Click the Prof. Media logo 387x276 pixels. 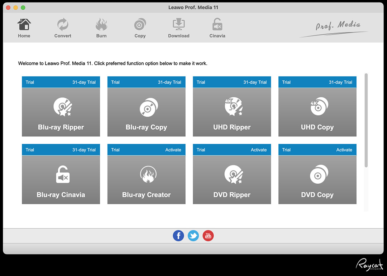pyautogui.click(x=334, y=28)
